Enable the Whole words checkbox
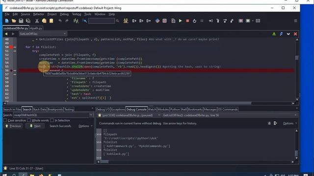The image size is (314, 176). coord(29,120)
